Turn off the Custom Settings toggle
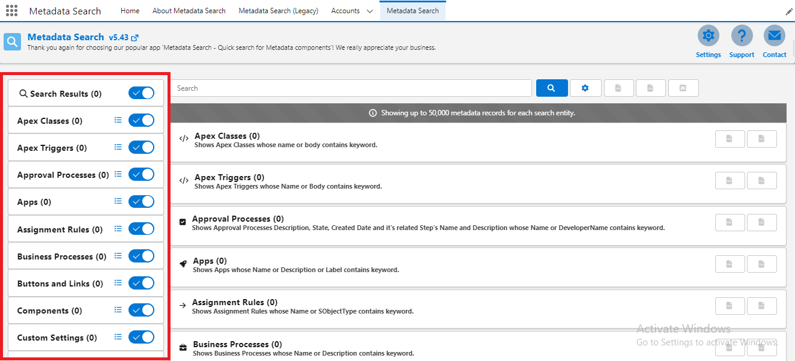 [x=142, y=337]
